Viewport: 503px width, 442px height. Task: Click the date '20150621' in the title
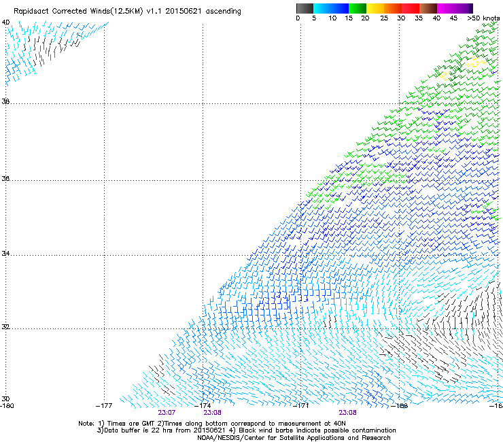tap(184, 12)
